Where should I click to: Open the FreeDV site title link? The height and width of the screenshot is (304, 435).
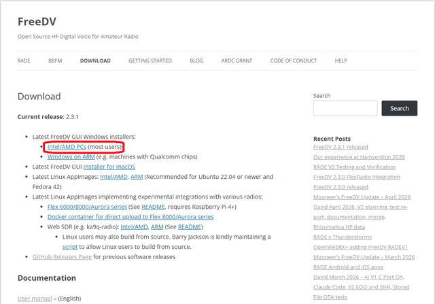point(37,22)
